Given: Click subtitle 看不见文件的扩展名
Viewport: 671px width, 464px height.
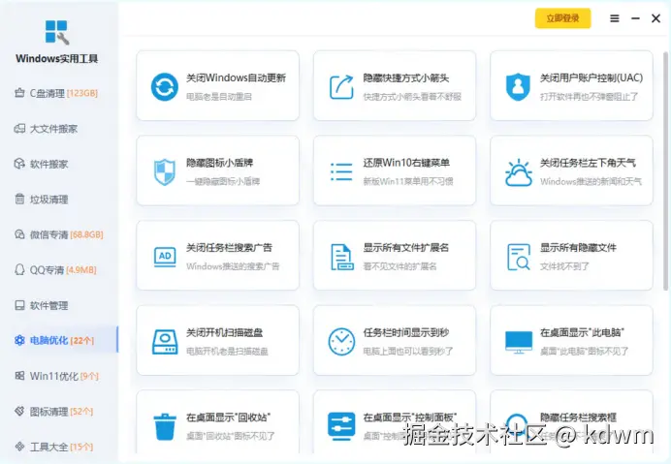Looking at the screenshot, I should coord(399,266).
